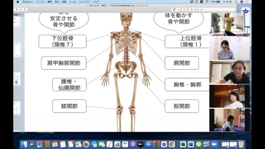Viewport: 265px width, 149px height.
Task: Click the Wi-Fi status icon
Action: (x=207, y=2)
